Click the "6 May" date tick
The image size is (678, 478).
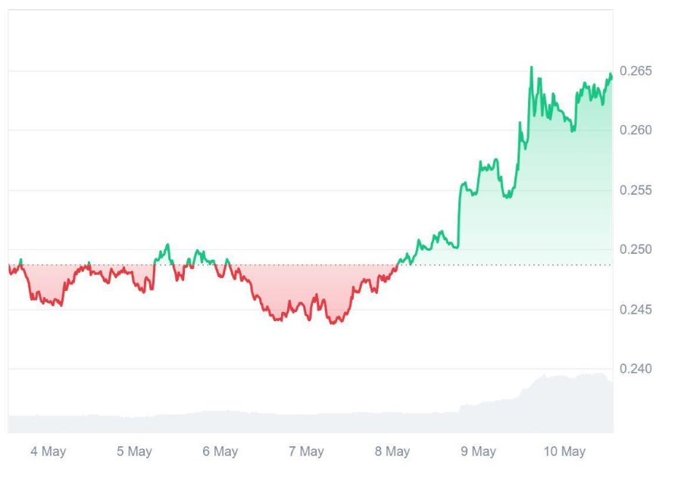(x=220, y=451)
